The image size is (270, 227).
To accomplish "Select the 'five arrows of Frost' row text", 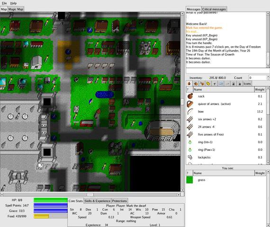I will coord(211,134).
